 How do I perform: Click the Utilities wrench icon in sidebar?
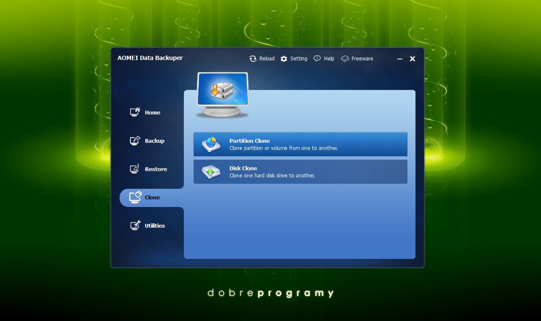click(x=135, y=226)
